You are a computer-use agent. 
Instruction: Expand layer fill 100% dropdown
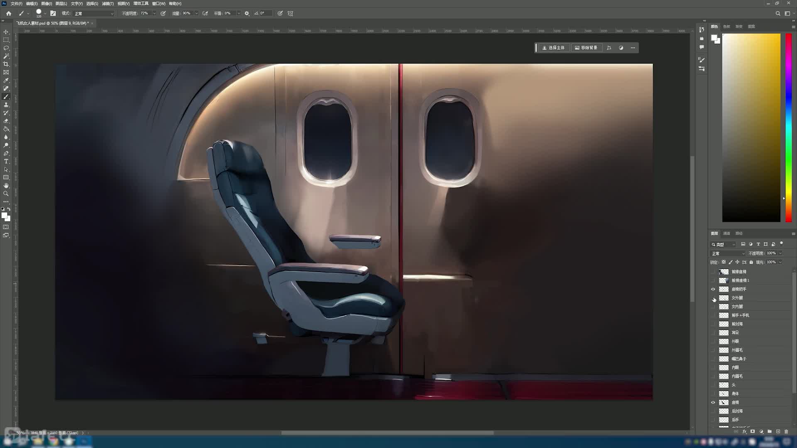pyautogui.click(x=780, y=262)
